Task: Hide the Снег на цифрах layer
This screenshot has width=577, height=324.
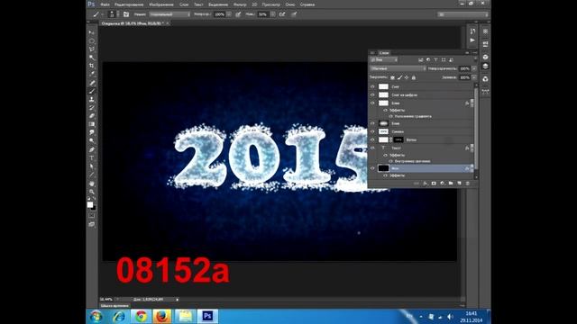Action: pyautogui.click(x=372, y=94)
